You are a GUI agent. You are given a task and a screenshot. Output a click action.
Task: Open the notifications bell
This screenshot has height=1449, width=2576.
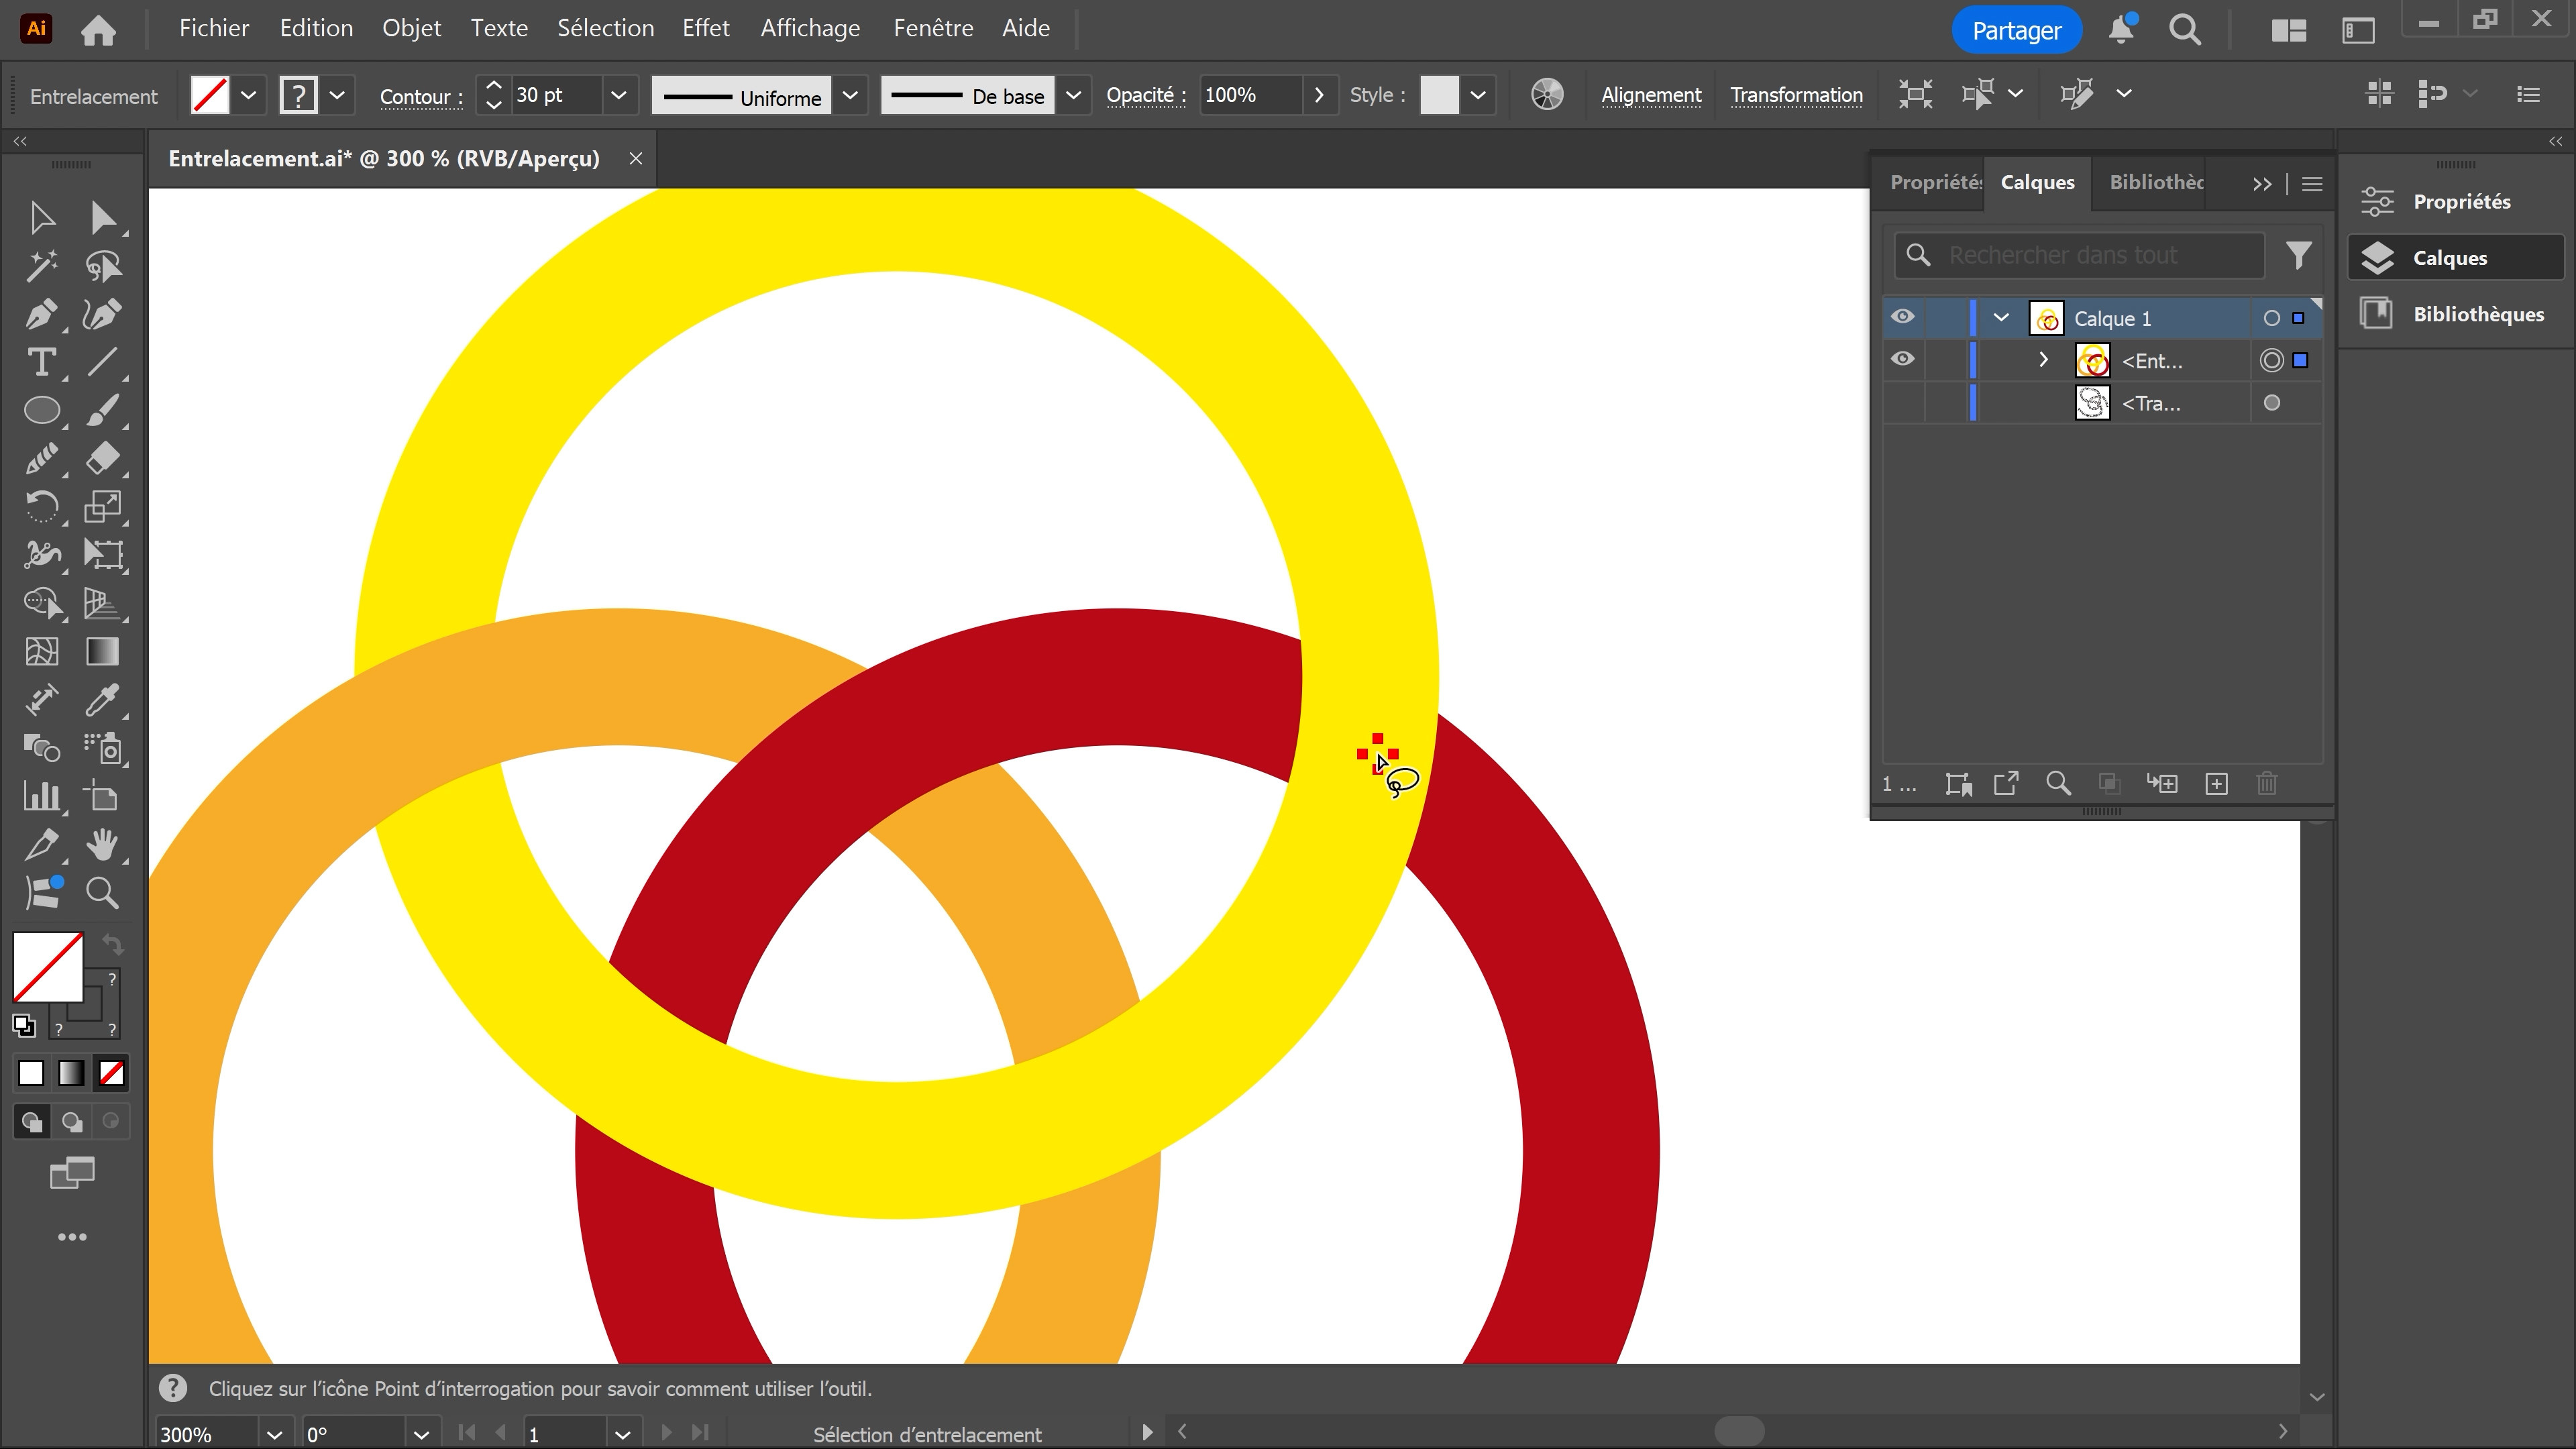pyautogui.click(x=2121, y=30)
